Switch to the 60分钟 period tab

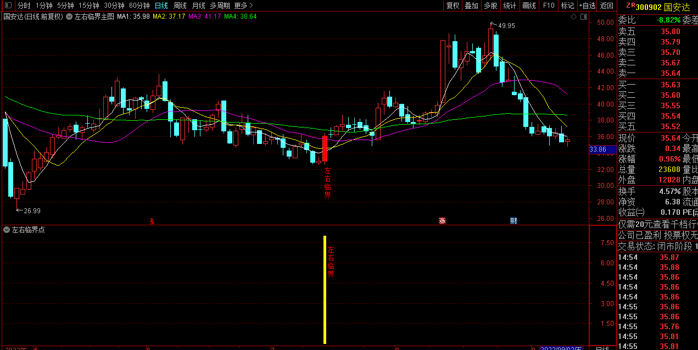[139, 5]
